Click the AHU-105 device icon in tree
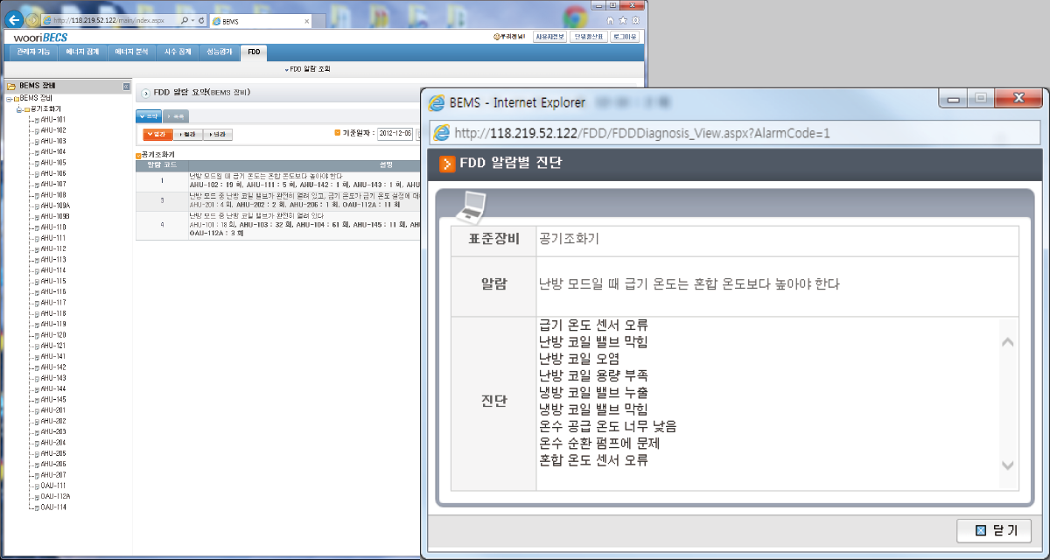Image resolution: width=1050 pixels, height=560 pixels. 37,163
